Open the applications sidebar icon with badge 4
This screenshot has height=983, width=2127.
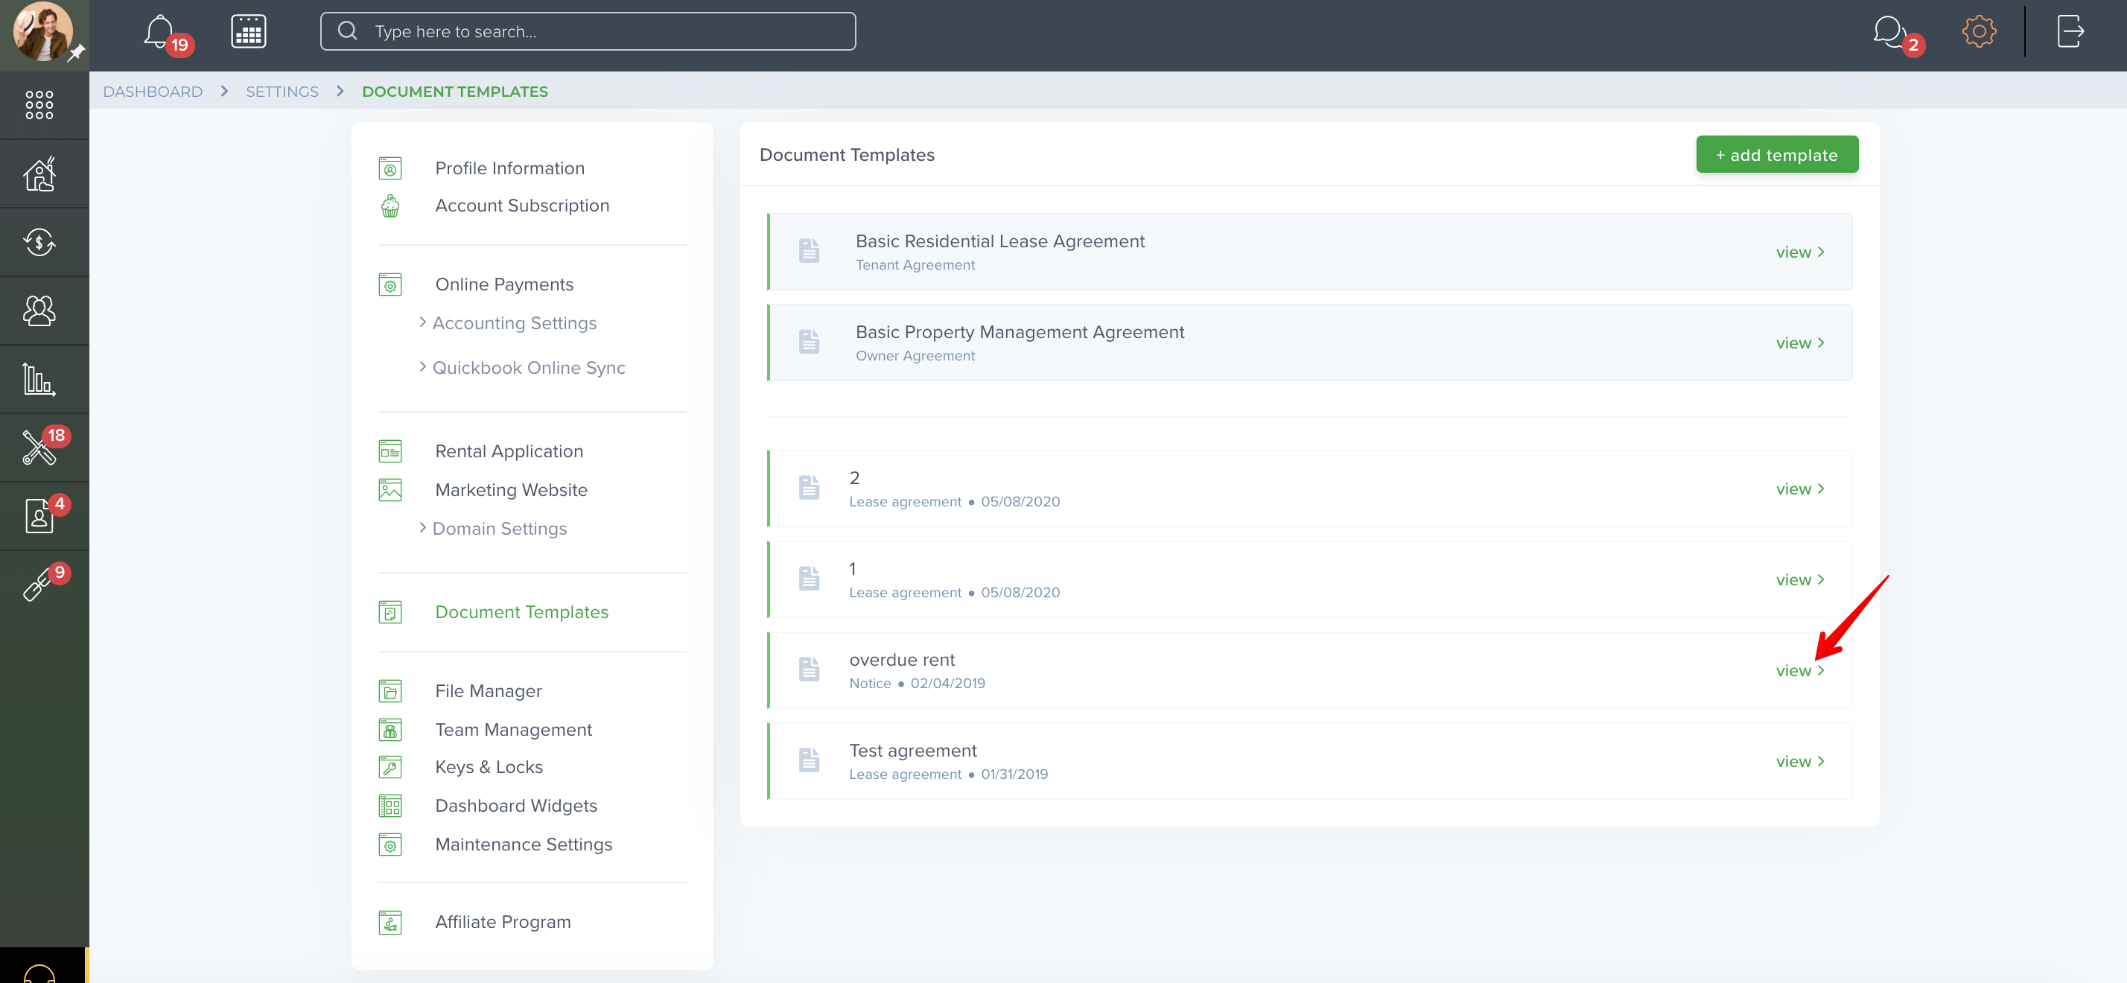tap(39, 517)
